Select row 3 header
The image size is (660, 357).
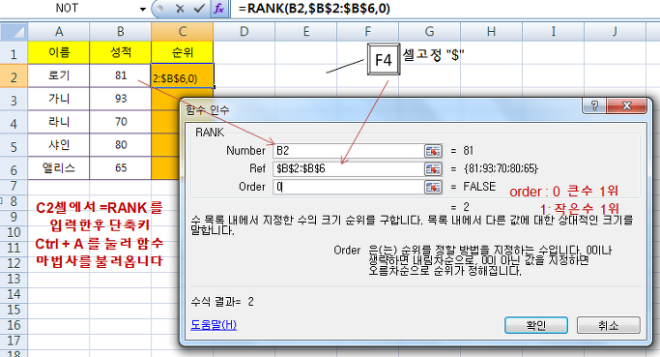click(14, 100)
